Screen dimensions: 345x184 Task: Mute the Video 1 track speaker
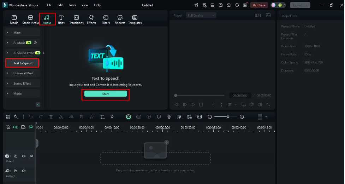(x=24, y=156)
